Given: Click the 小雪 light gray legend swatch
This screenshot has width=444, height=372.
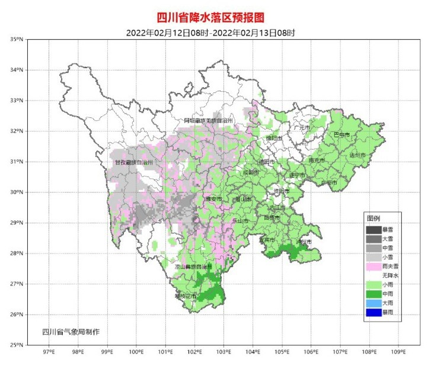Looking at the screenshot, I should [373, 257].
